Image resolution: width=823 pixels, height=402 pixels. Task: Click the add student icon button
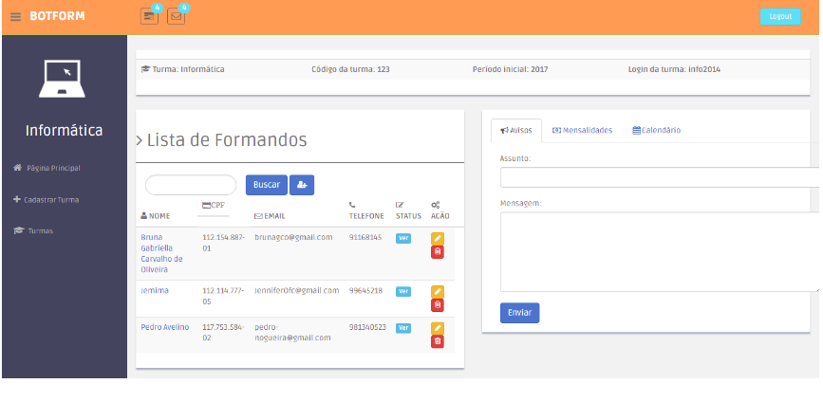point(302,185)
